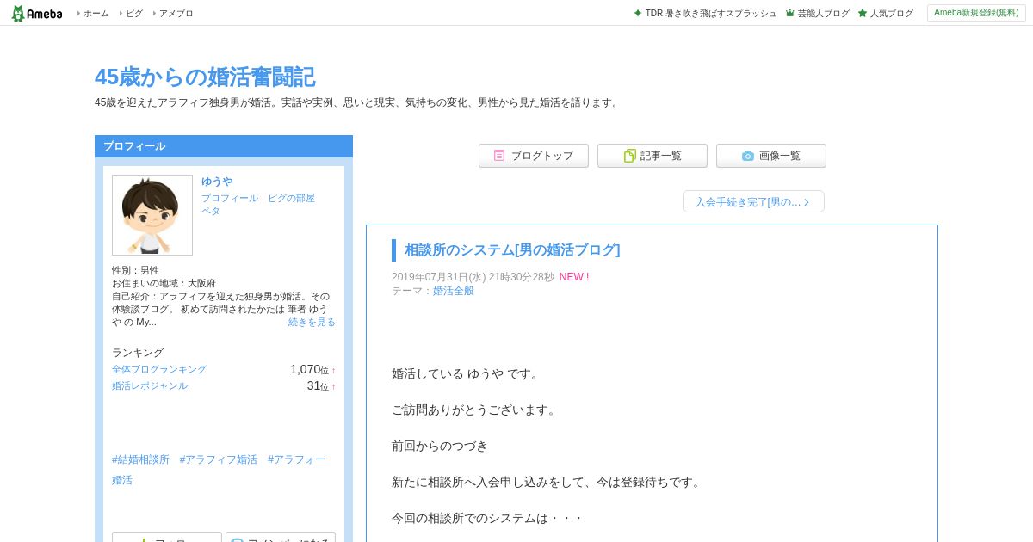
Task: Open the ピグの部屋 link
Action: (x=291, y=198)
